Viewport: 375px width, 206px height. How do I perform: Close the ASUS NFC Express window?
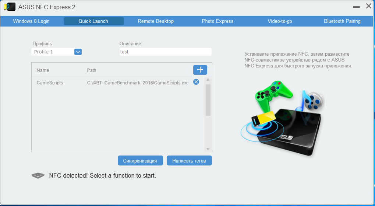(x=369, y=6)
